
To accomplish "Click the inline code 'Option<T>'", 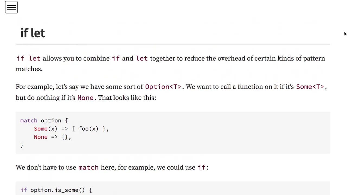I will [x=163, y=87].
